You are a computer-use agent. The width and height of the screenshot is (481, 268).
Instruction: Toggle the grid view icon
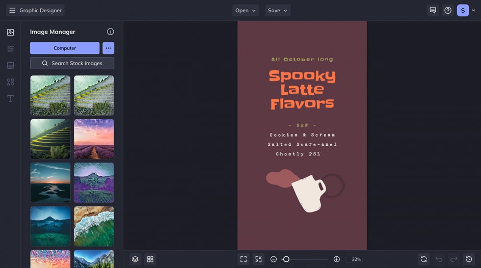pyautogui.click(x=150, y=259)
